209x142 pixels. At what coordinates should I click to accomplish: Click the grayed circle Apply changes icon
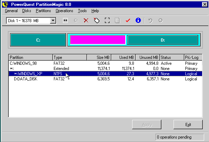pos(160,20)
